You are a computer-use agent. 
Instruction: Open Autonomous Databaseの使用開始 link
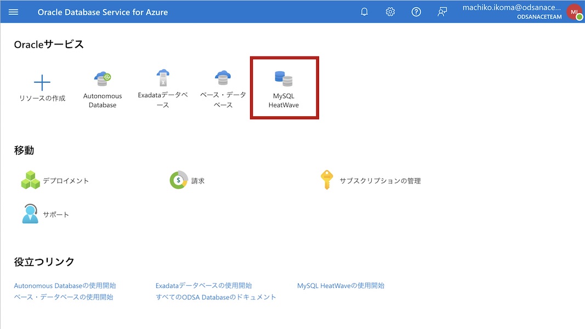pyautogui.click(x=65, y=286)
